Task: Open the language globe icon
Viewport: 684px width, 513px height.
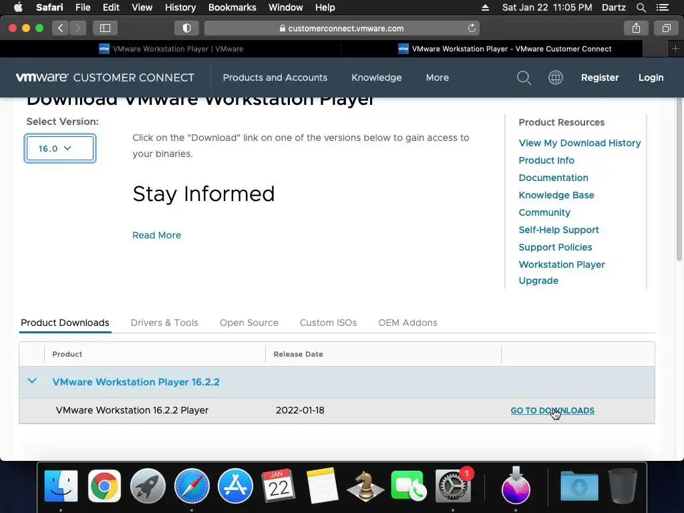Action: [555, 77]
